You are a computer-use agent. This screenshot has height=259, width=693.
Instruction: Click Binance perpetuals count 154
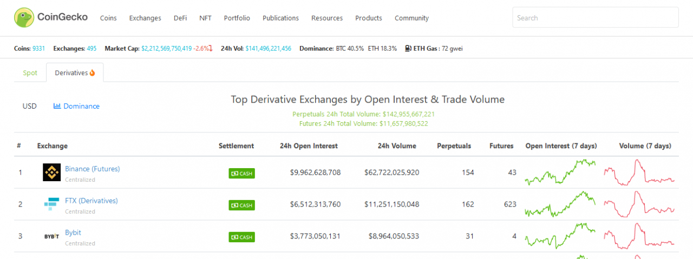pyautogui.click(x=468, y=172)
